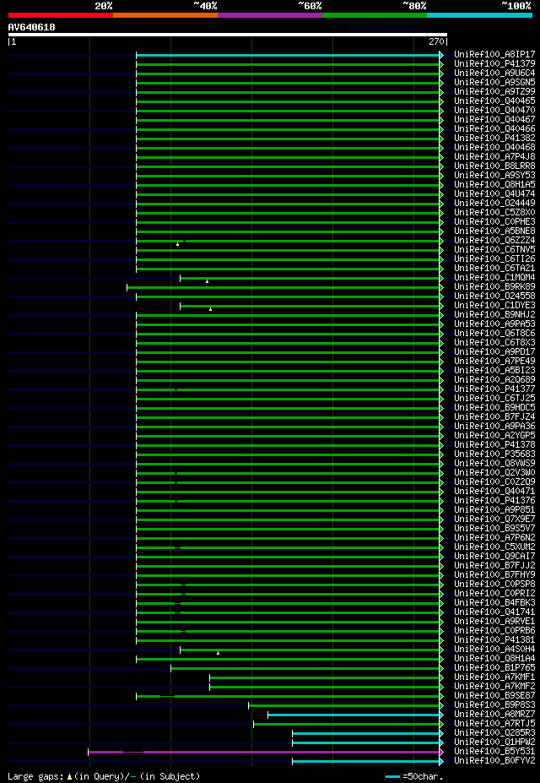Select the UniRef100_P41377 label
The image size is (540, 783).
click(494, 390)
